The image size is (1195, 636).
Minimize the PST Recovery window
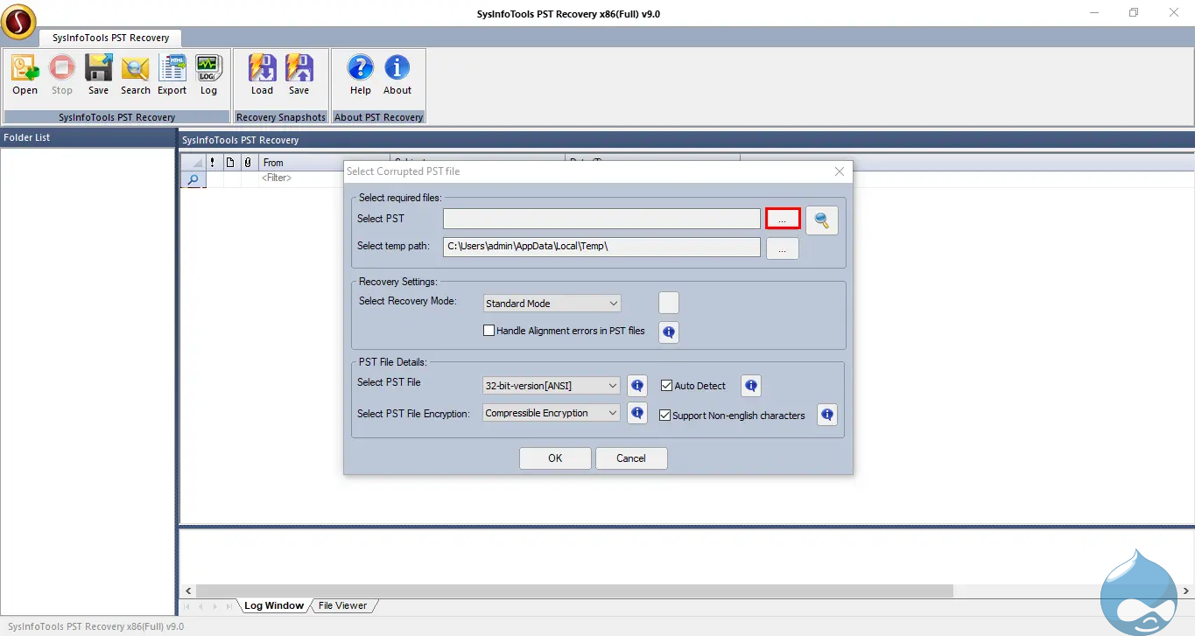(x=1094, y=13)
